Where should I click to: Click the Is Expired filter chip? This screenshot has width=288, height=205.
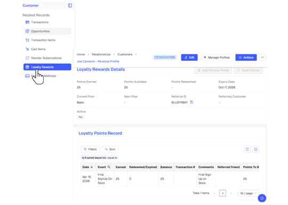100,157
